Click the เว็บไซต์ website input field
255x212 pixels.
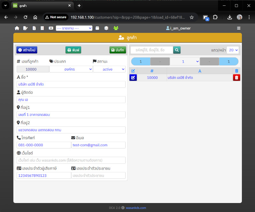[x=71, y=160]
